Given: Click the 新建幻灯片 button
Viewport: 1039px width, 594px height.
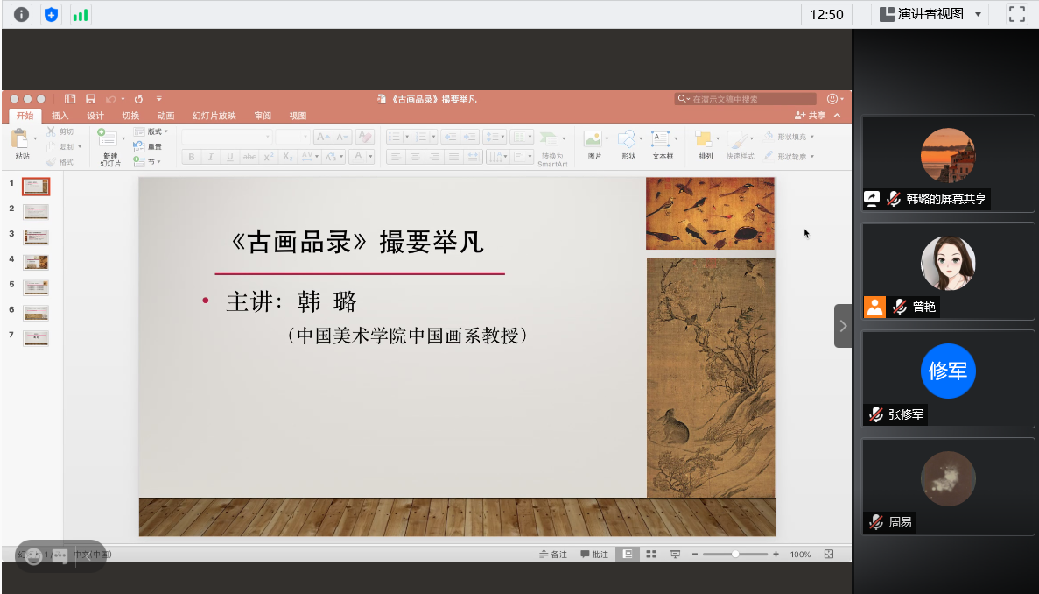Looking at the screenshot, I should [109, 147].
